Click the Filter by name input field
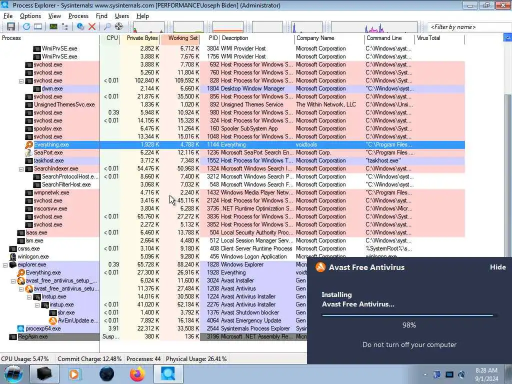 469,27
